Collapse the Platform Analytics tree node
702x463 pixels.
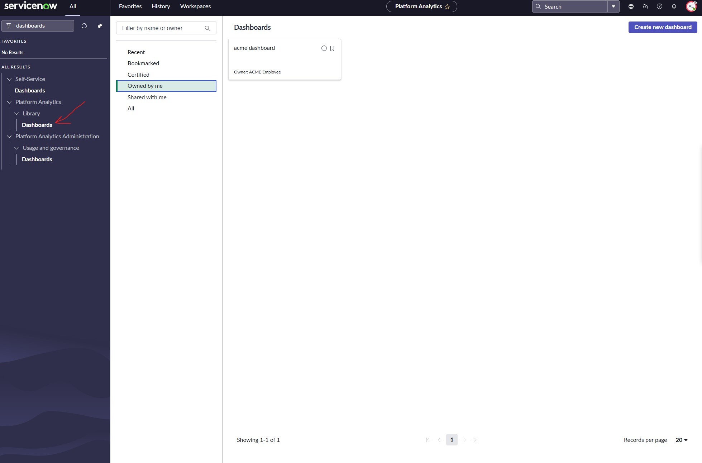9,102
